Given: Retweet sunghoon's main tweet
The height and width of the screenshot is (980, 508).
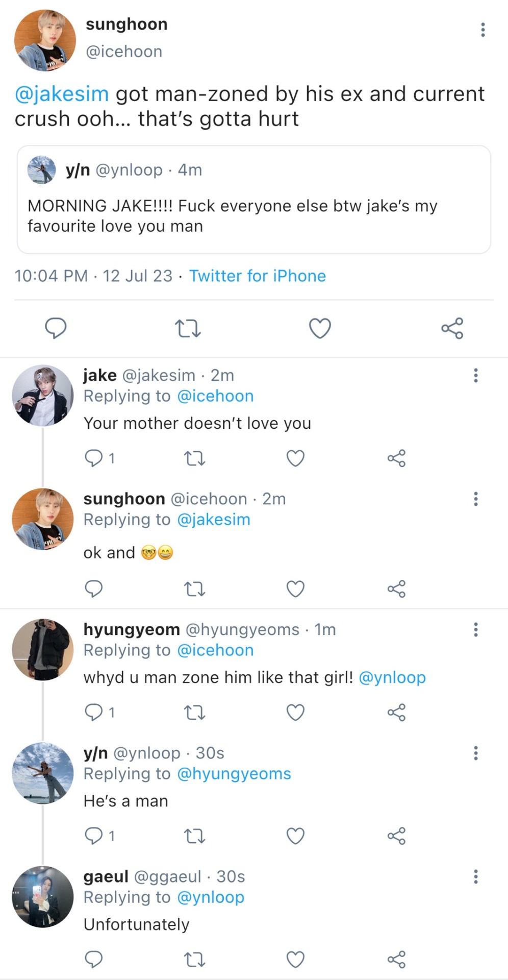Looking at the screenshot, I should [188, 328].
